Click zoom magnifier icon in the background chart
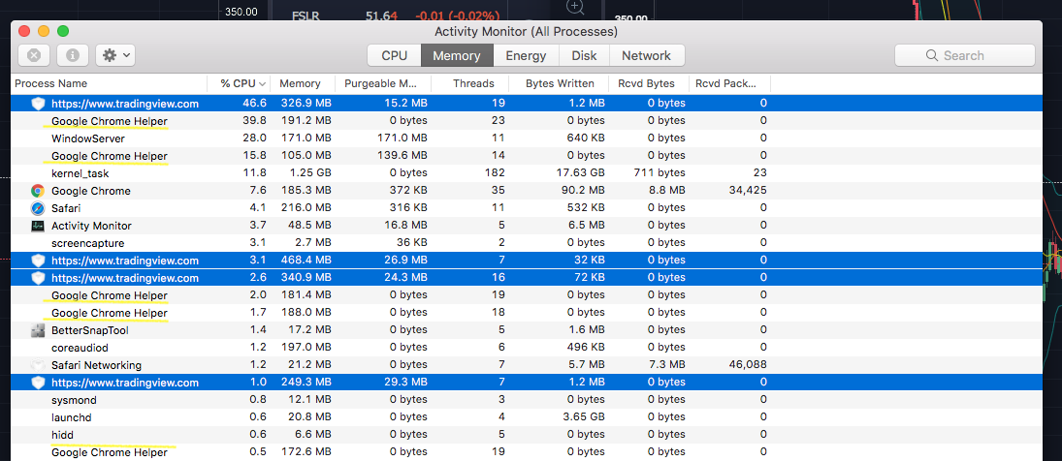 pyautogui.click(x=575, y=8)
